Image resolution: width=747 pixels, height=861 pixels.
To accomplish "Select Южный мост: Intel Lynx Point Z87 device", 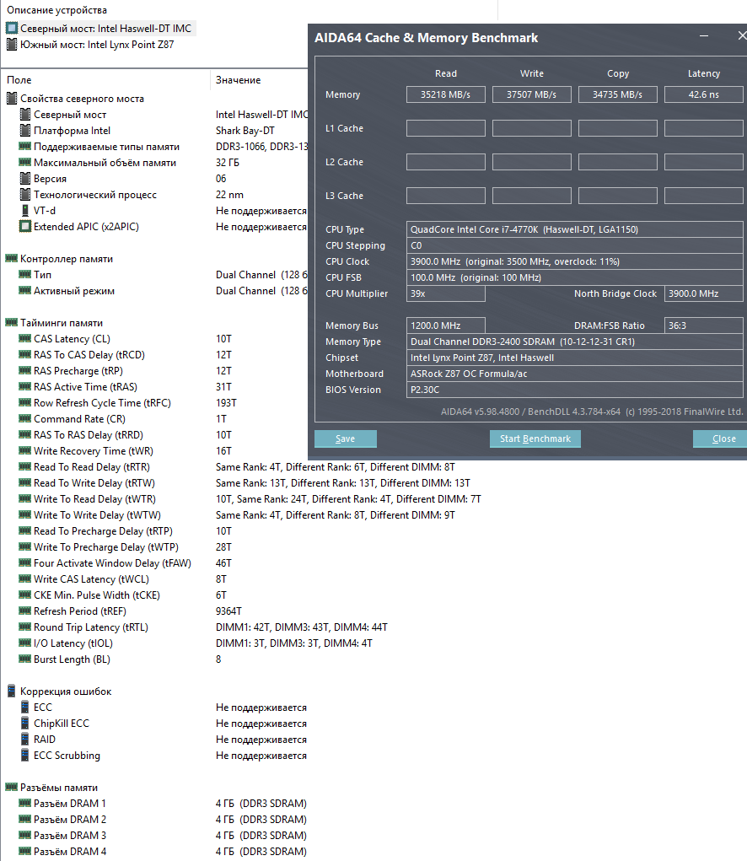I will 90,45.
